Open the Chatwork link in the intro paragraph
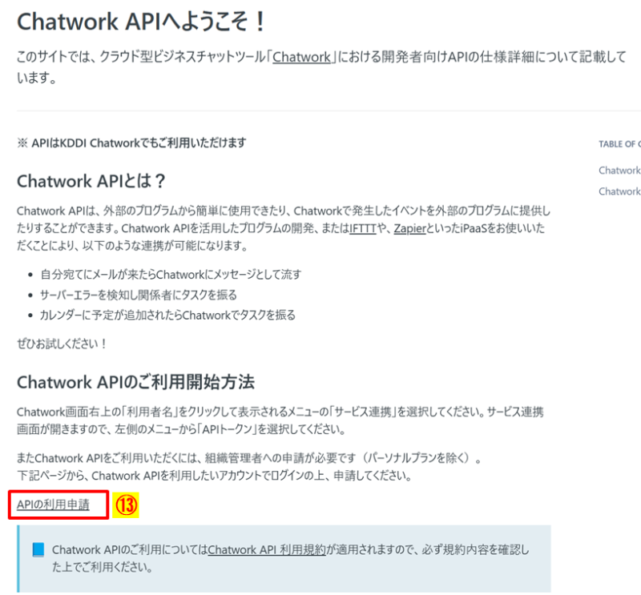The image size is (641, 595). tap(302, 57)
